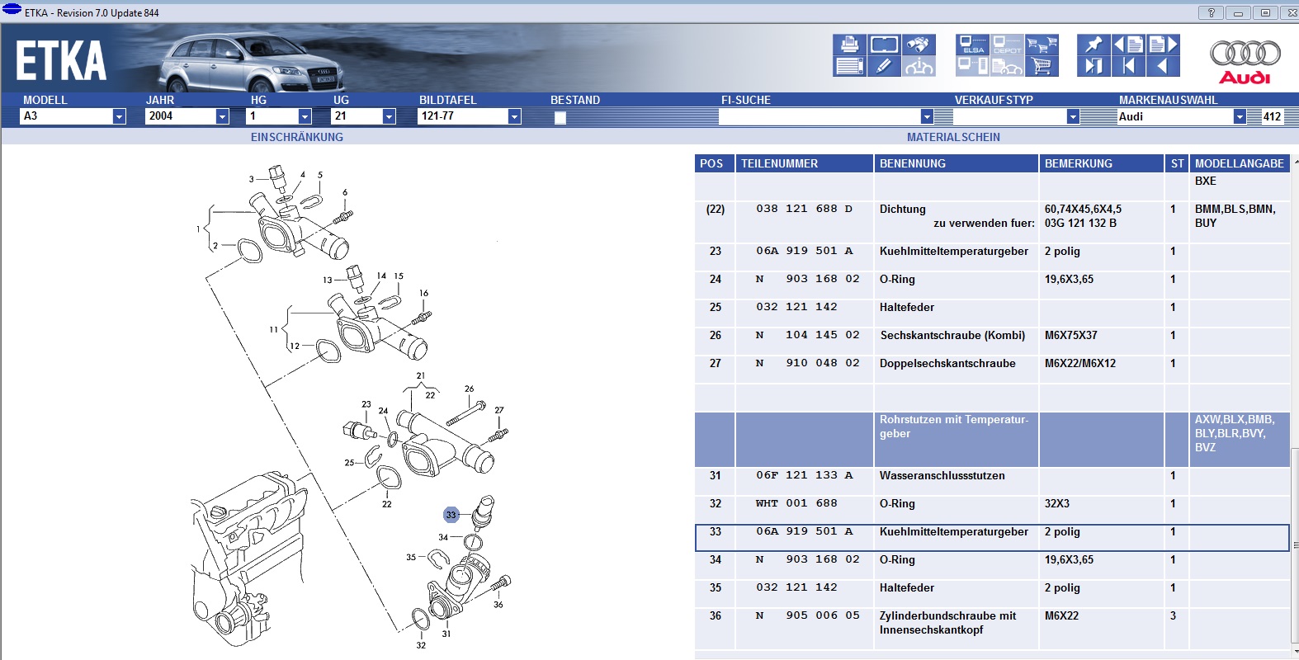Open the single shopping cart icon

(x=1042, y=67)
